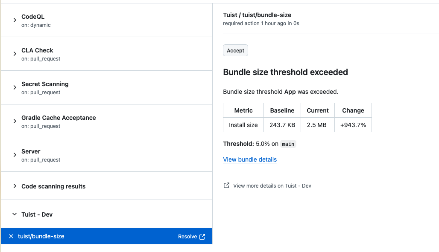This screenshot has height=252, width=439.
Task: Open the View bundle details link
Action: click(x=249, y=159)
